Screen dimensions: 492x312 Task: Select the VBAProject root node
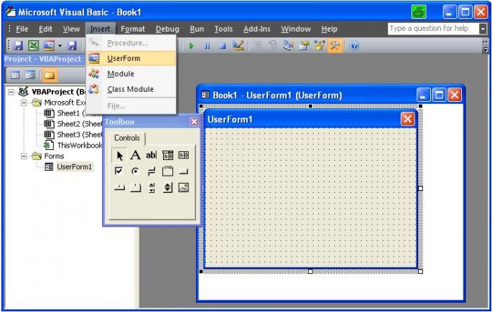pyautogui.click(x=52, y=92)
